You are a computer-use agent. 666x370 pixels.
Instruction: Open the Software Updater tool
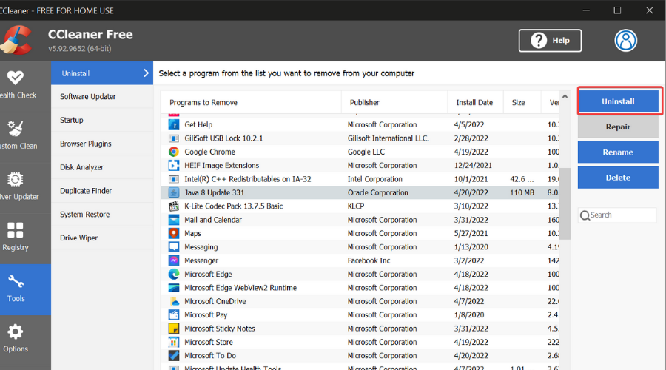tap(102, 96)
